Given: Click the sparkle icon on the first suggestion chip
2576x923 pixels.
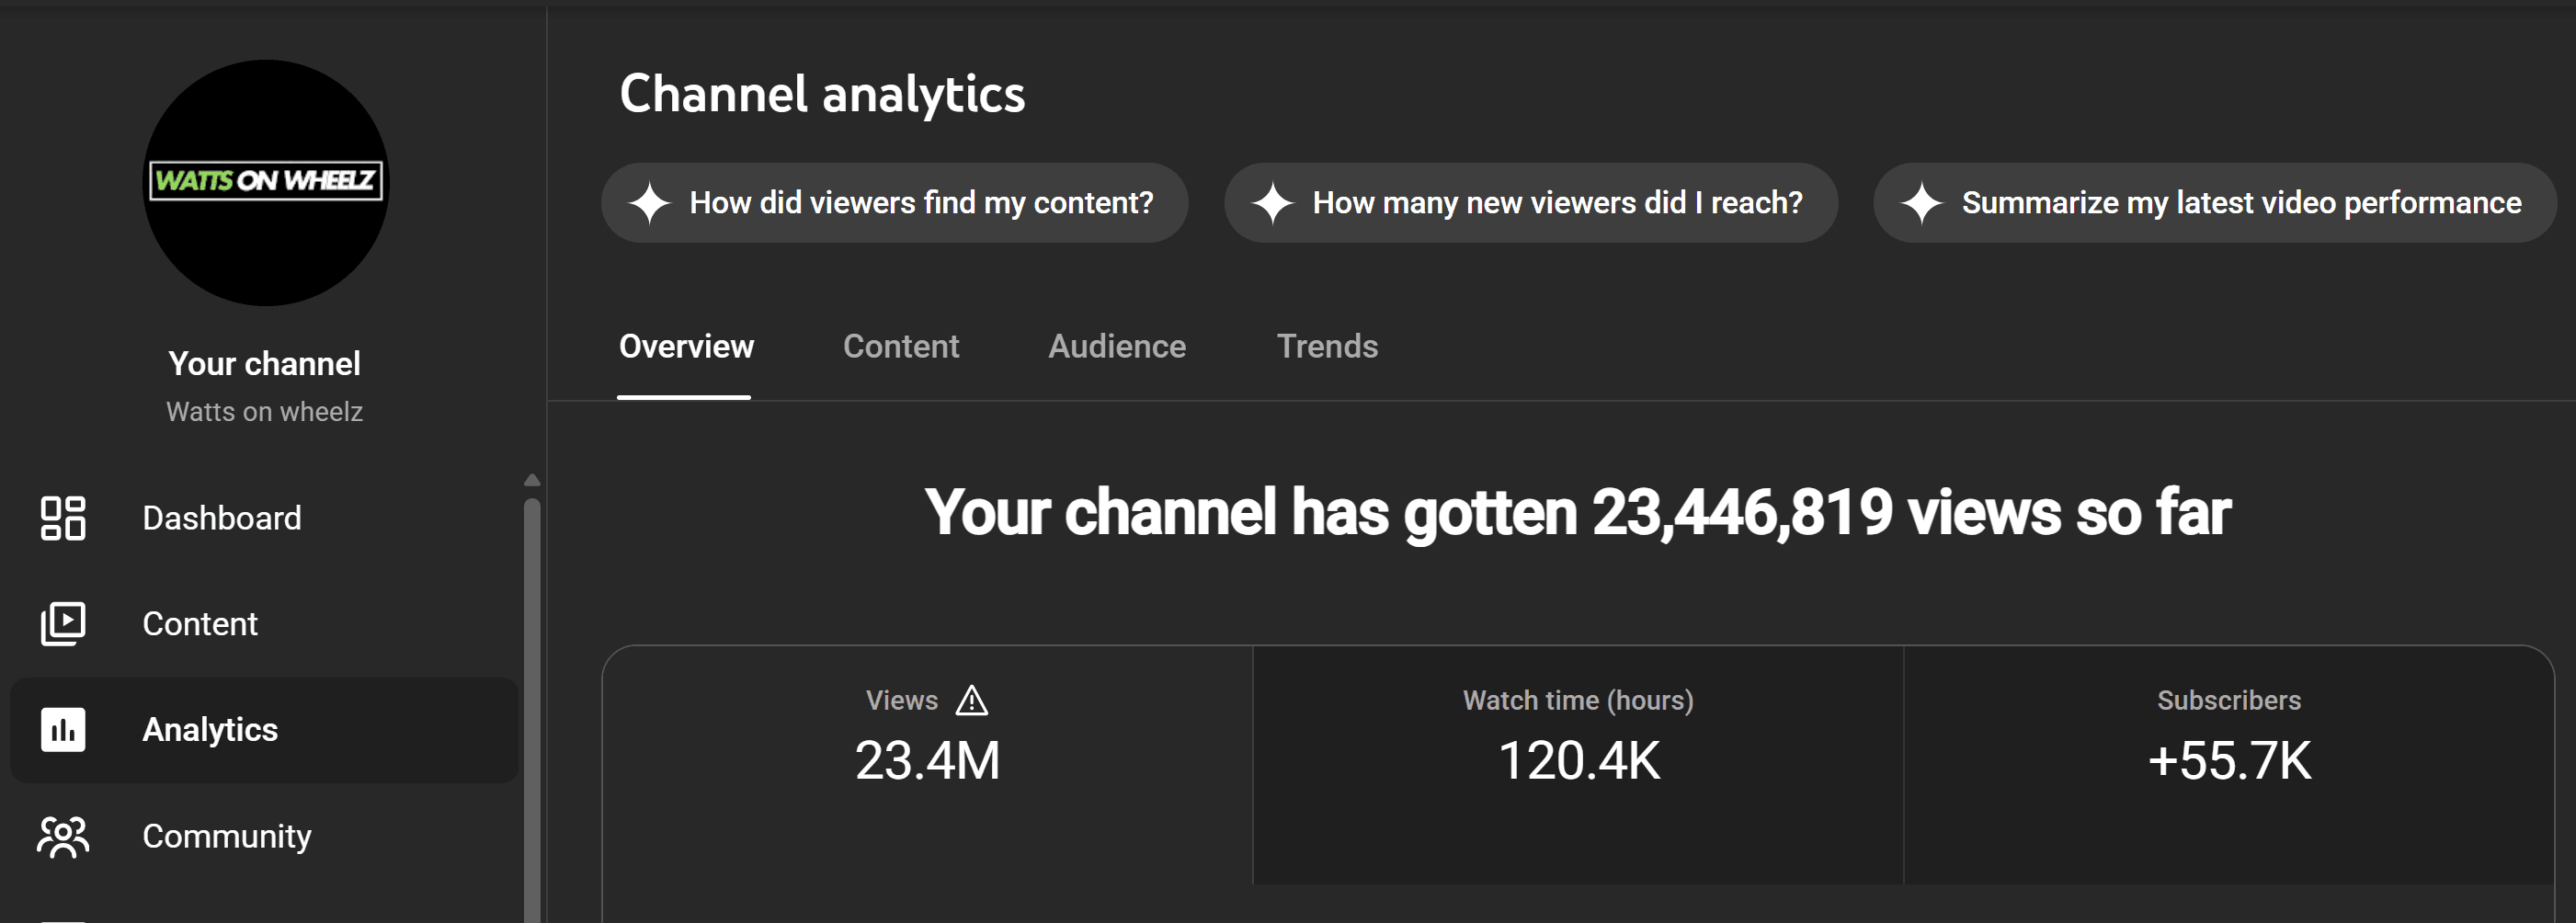Looking at the screenshot, I should click(x=654, y=202).
